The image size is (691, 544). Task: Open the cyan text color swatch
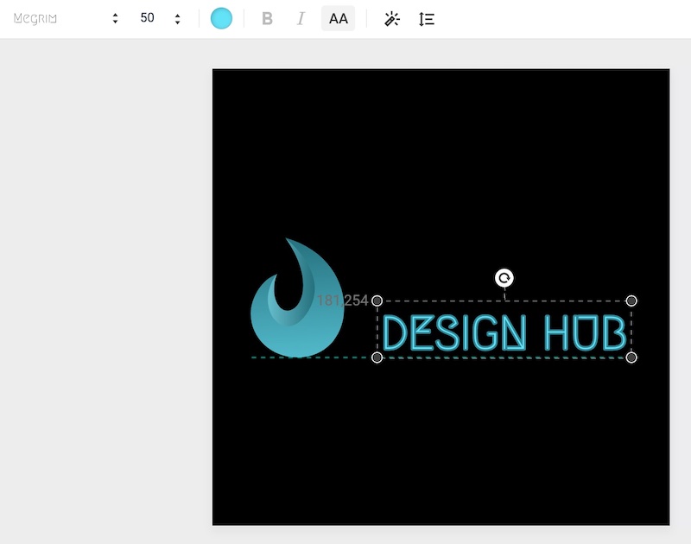pyautogui.click(x=221, y=18)
